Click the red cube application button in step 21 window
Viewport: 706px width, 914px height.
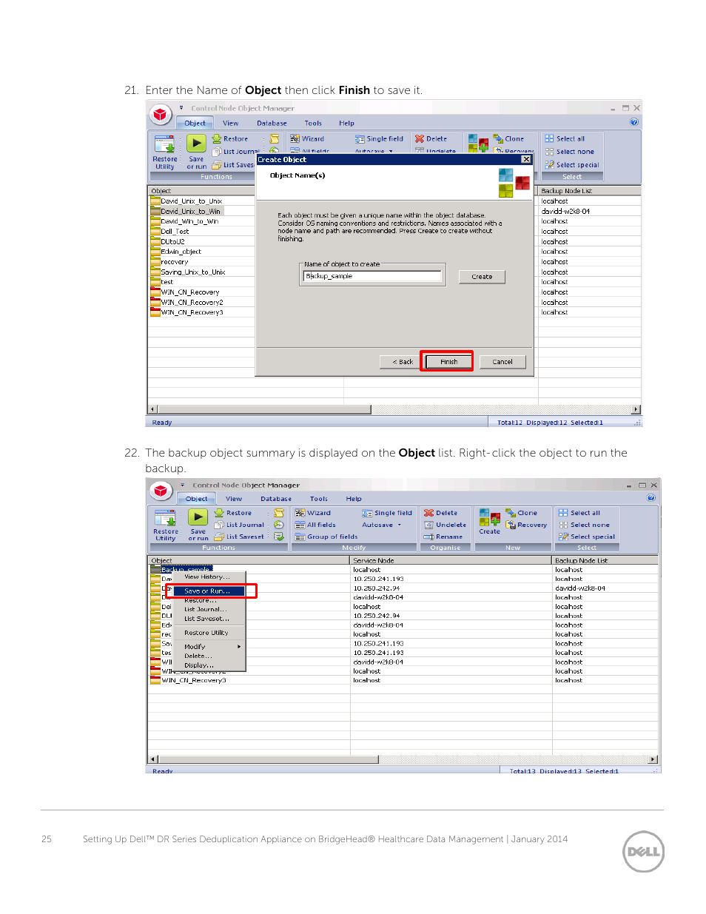coord(161,115)
